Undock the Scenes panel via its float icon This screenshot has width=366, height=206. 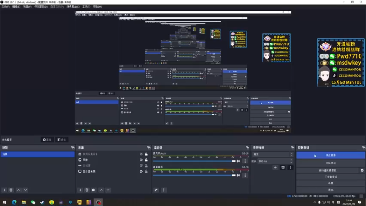click(x=73, y=147)
